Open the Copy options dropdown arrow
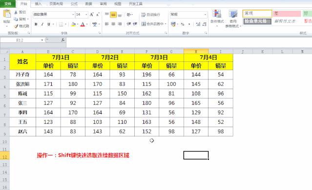This screenshot has height=190, width=312. point(28,19)
